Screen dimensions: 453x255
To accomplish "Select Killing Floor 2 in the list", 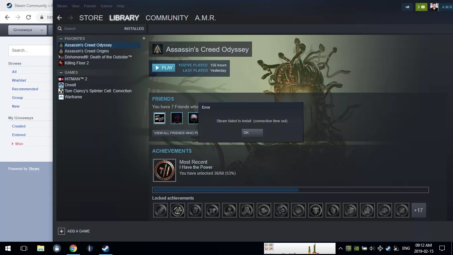I will (99, 63).
